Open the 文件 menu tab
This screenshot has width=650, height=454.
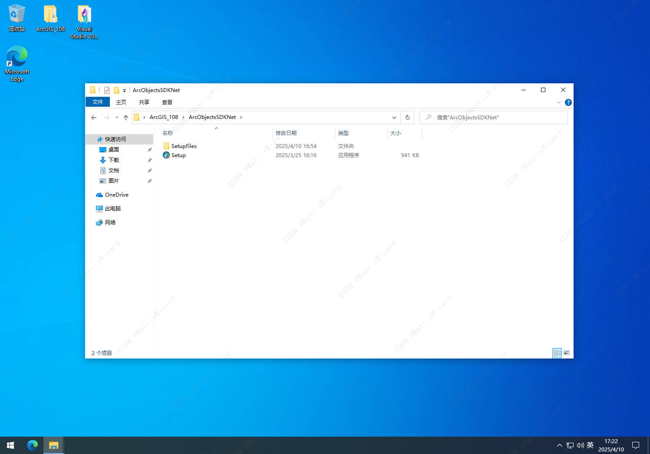[x=98, y=102]
